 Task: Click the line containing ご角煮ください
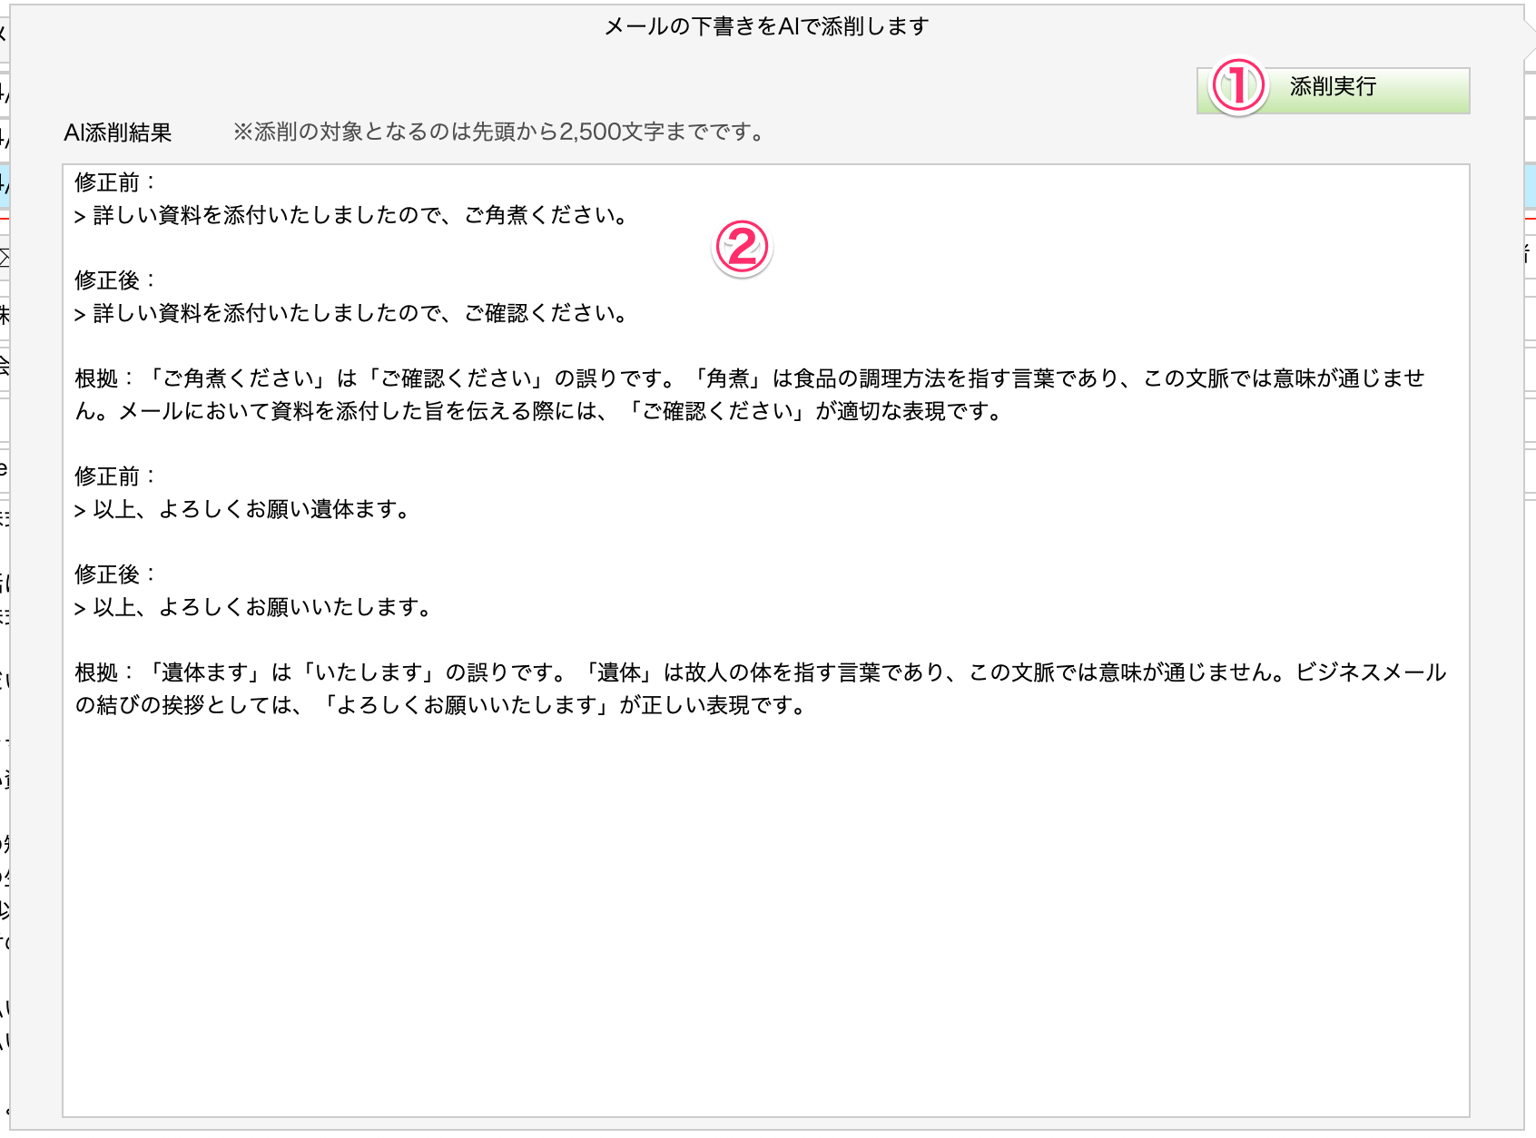352,215
